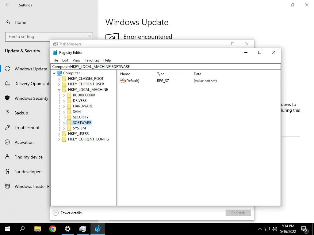The height and width of the screenshot is (235, 314).
Task: Click the HKEY_LOCAL_MACHINE folder icon
Action: (x=64, y=90)
